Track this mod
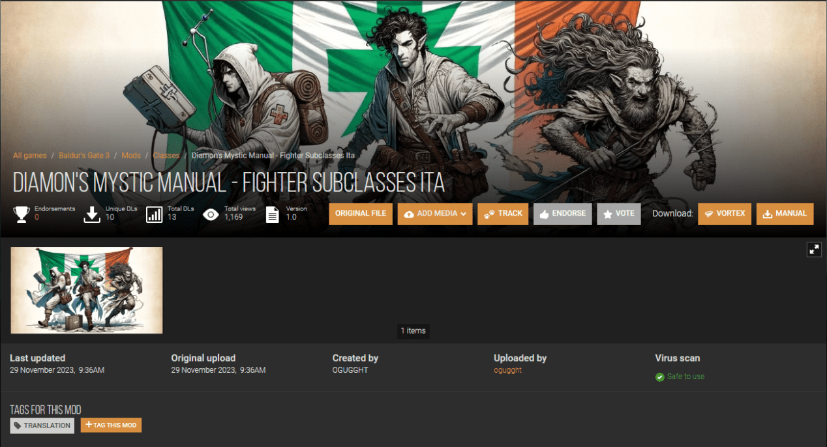Viewport: 827px width, 447px height. [x=503, y=214]
